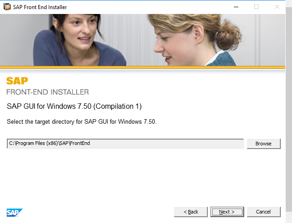This screenshot has height=223, width=292.
Task: Click the SAP Front End Installer title icon
Action: pos(7,7)
